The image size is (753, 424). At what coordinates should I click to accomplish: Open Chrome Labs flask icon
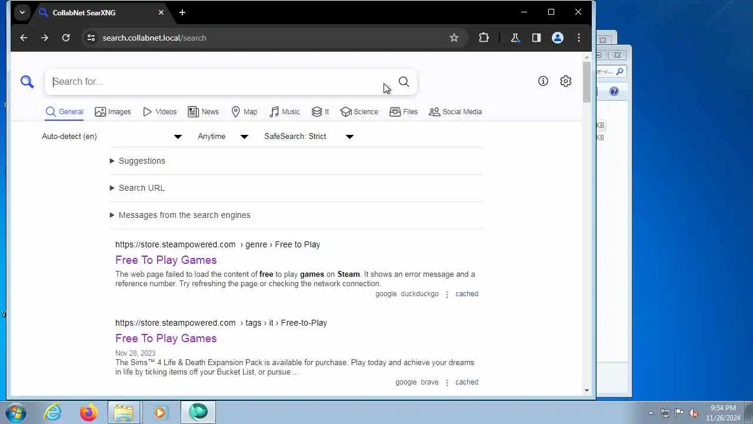click(515, 38)
